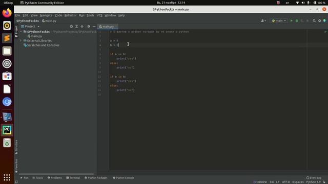Open the Help menu
Image resolution: width=328 pixels, height=184 pixels.
pos(121,15)
